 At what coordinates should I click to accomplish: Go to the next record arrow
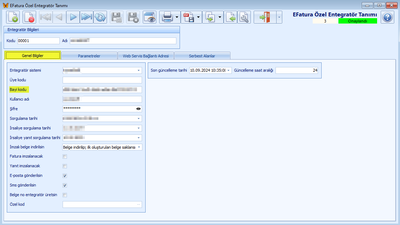(x=73, y=17)
